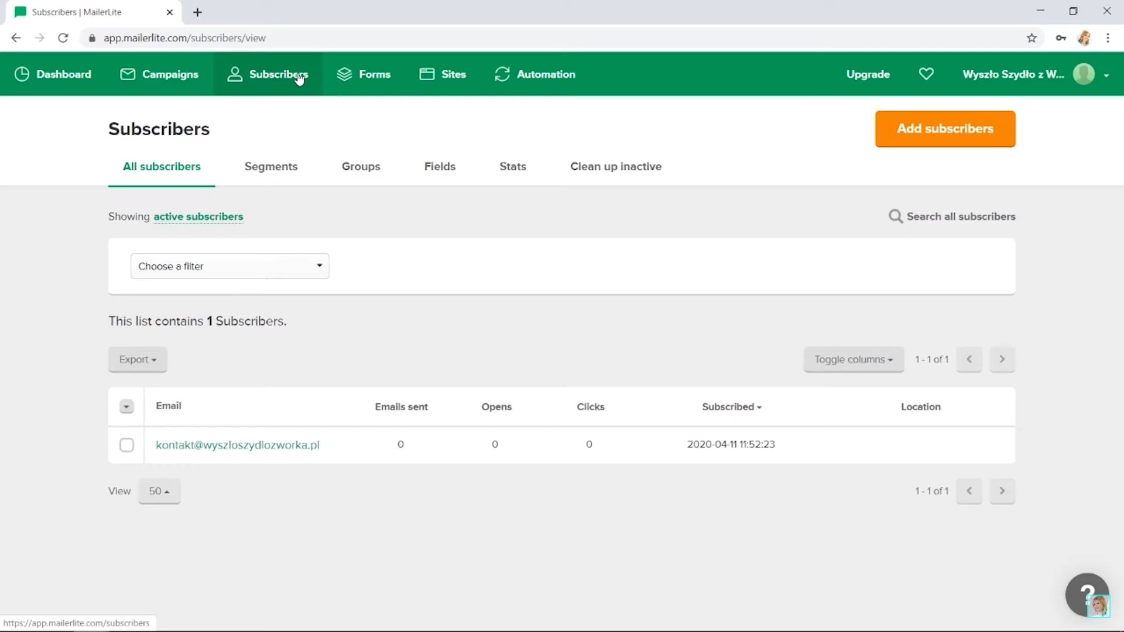Open the Choose a filter dropdown

click(229, 266)
